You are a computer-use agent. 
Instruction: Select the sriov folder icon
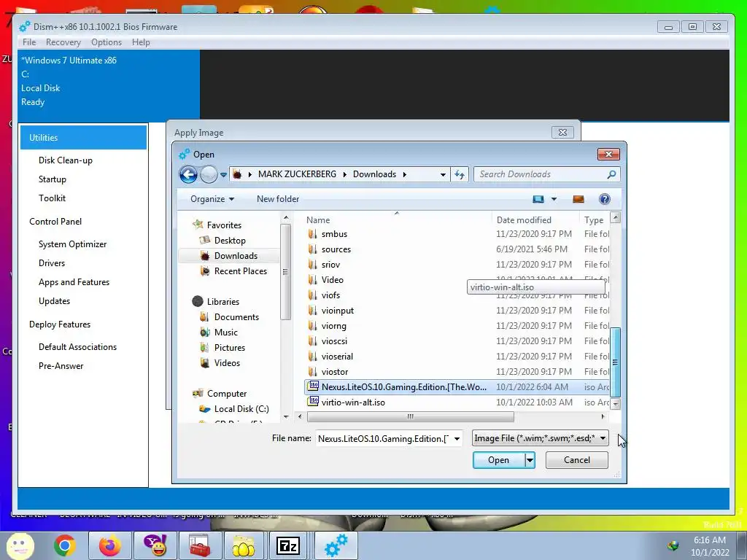[312, 264]
